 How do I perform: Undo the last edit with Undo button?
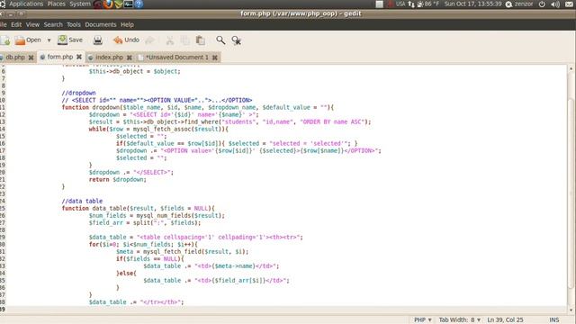point(126,40)
